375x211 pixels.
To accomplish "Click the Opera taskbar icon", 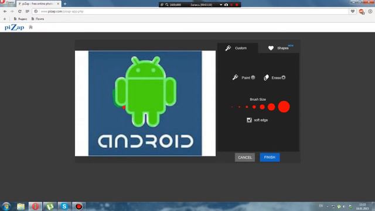I will pos(35,206).
